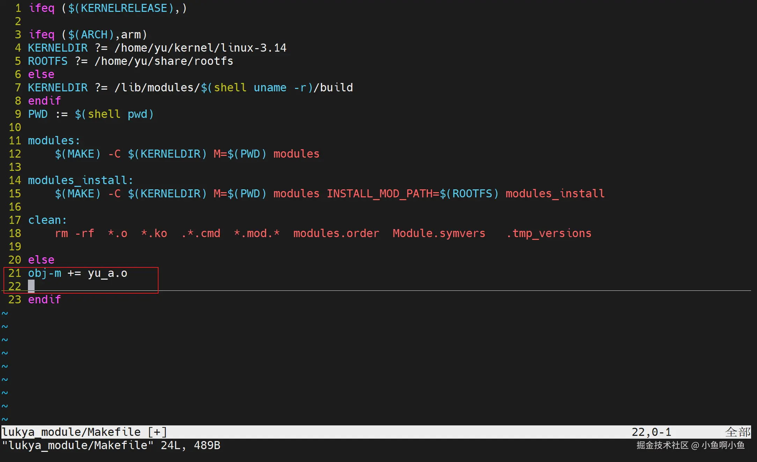Click the '22,0-1' cursor position indicator
This screenshot has height=462, width=757.
[651, 432]
